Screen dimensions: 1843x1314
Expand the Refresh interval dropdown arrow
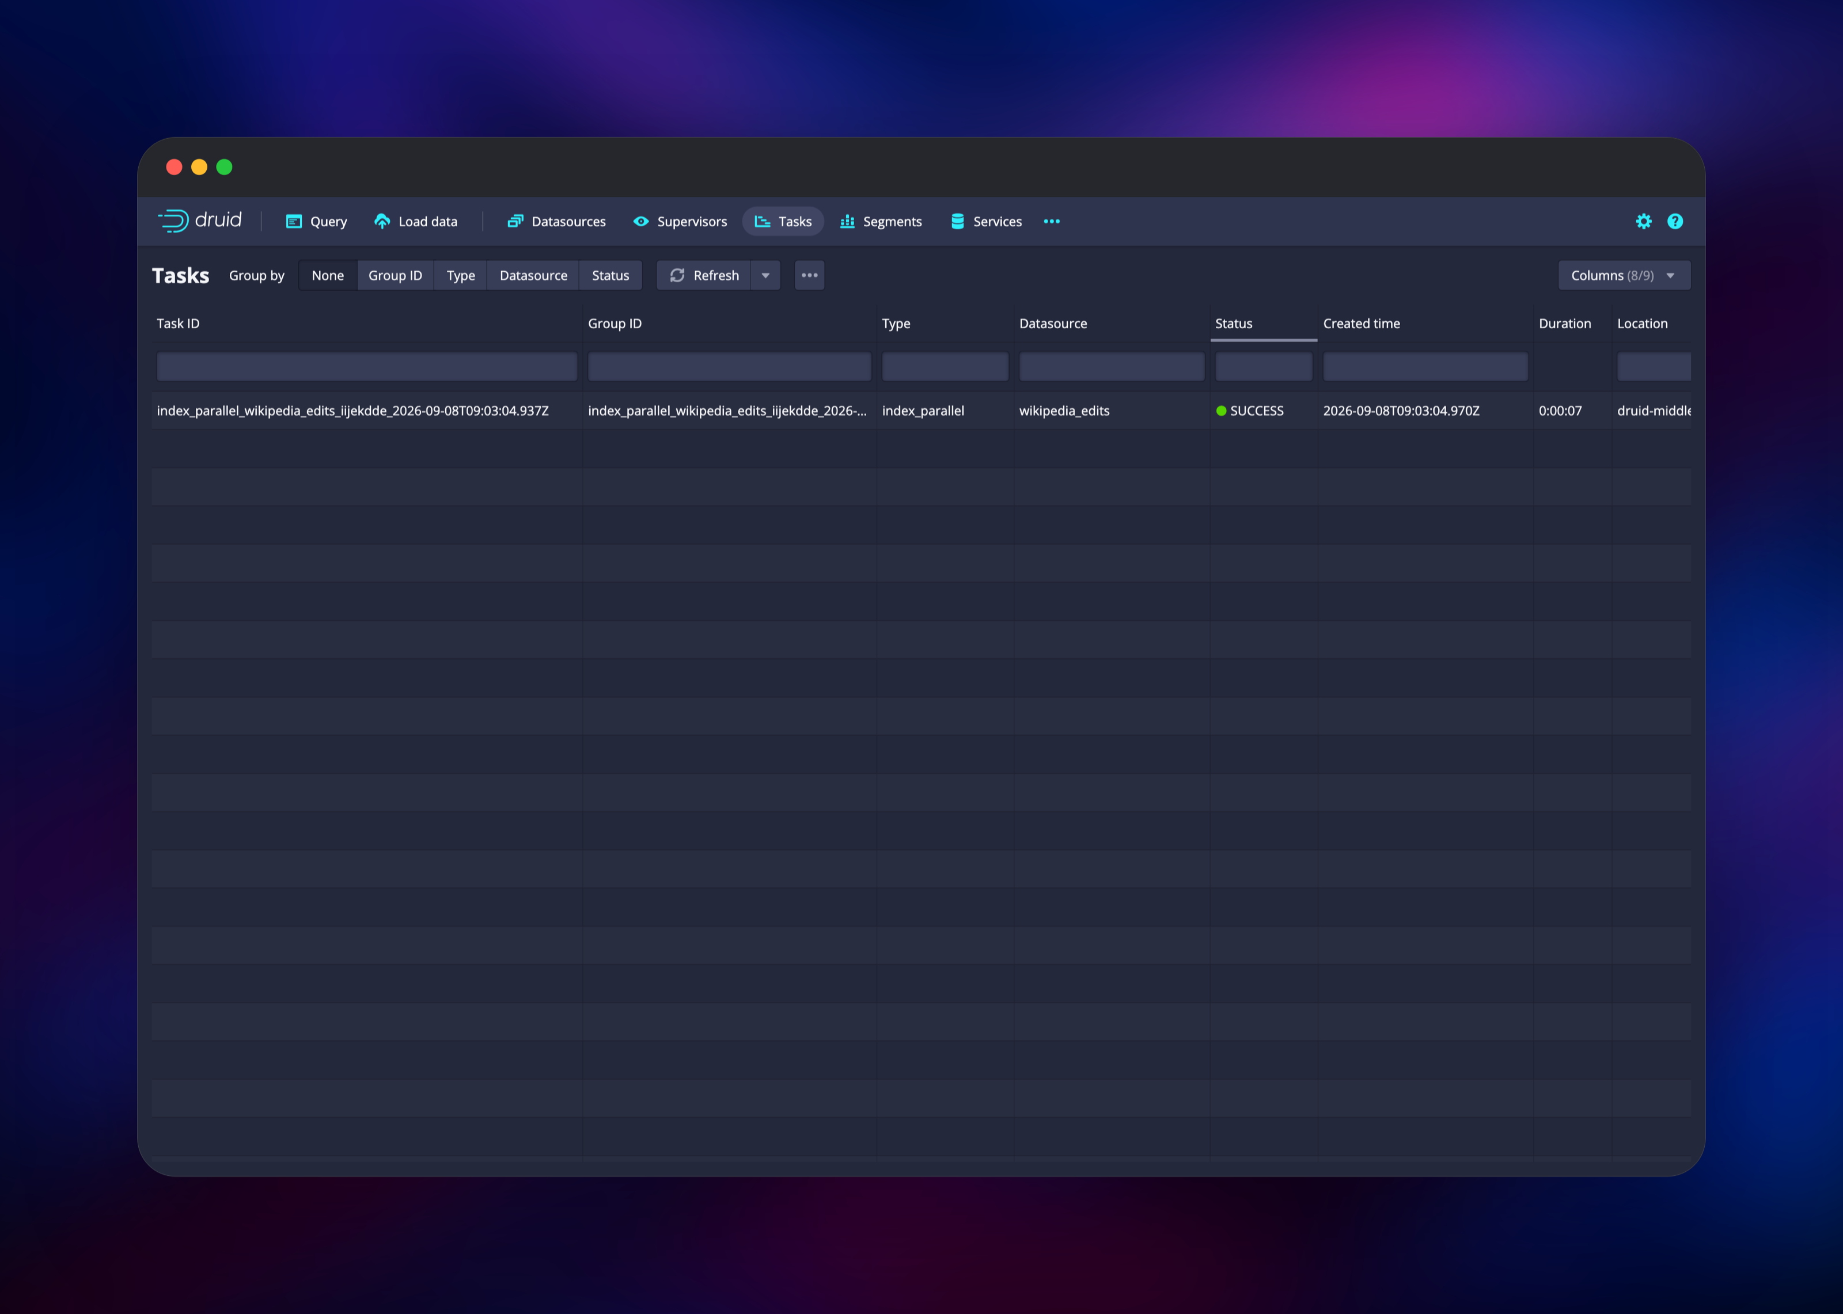coord(765,276)
